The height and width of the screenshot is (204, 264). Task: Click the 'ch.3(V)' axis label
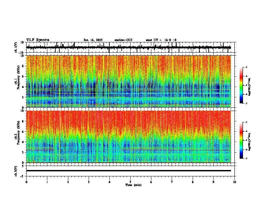click(x=16, y=171)
